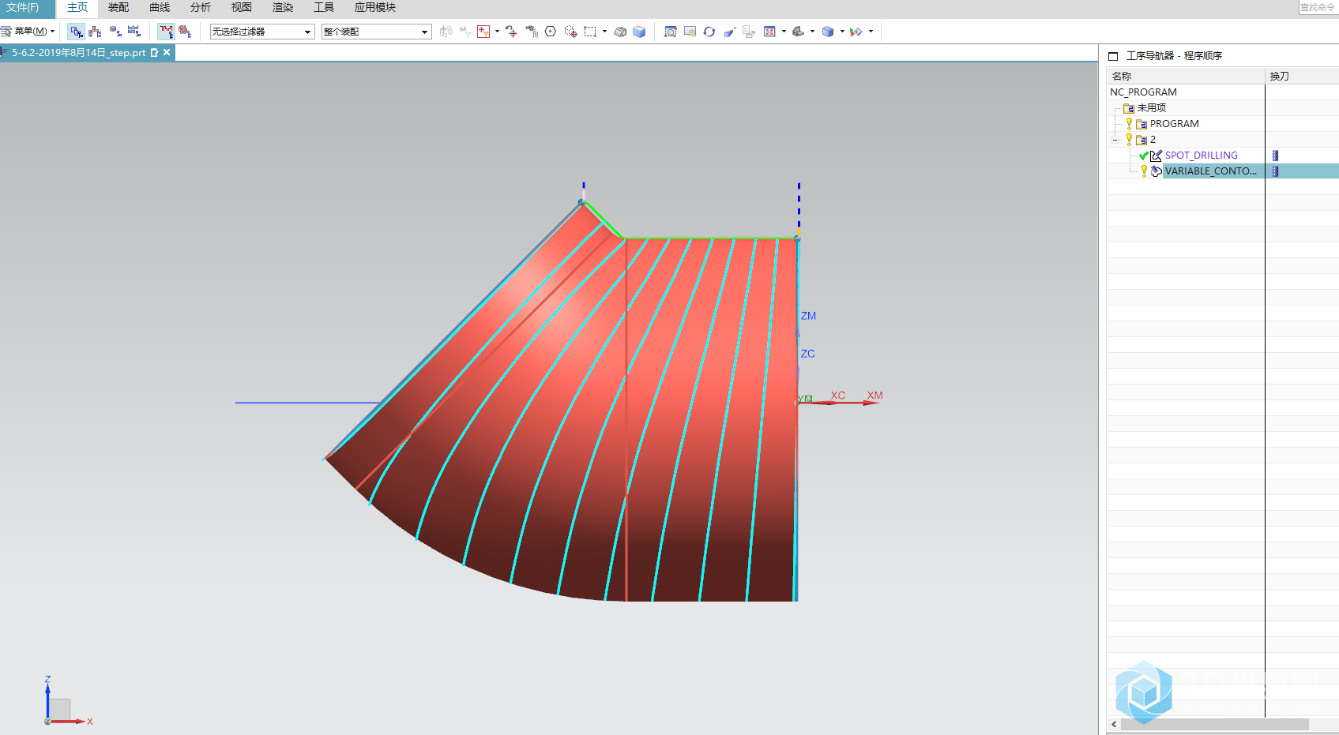This screenshot has width=1339, height=735.
Task: Expand dropdown arrow next to rectangle selection icon
Action: pos(604,32)
